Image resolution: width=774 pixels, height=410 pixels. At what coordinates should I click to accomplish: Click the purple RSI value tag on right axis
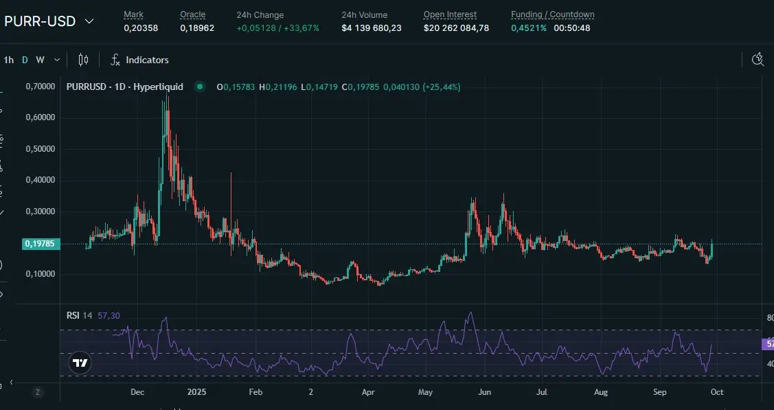click(x=768, y=344)
